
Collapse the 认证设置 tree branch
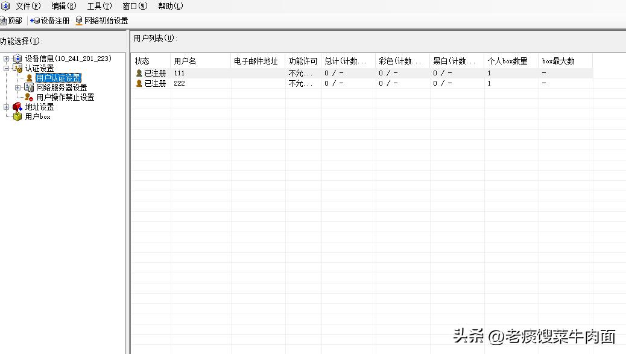pos(5,68)
